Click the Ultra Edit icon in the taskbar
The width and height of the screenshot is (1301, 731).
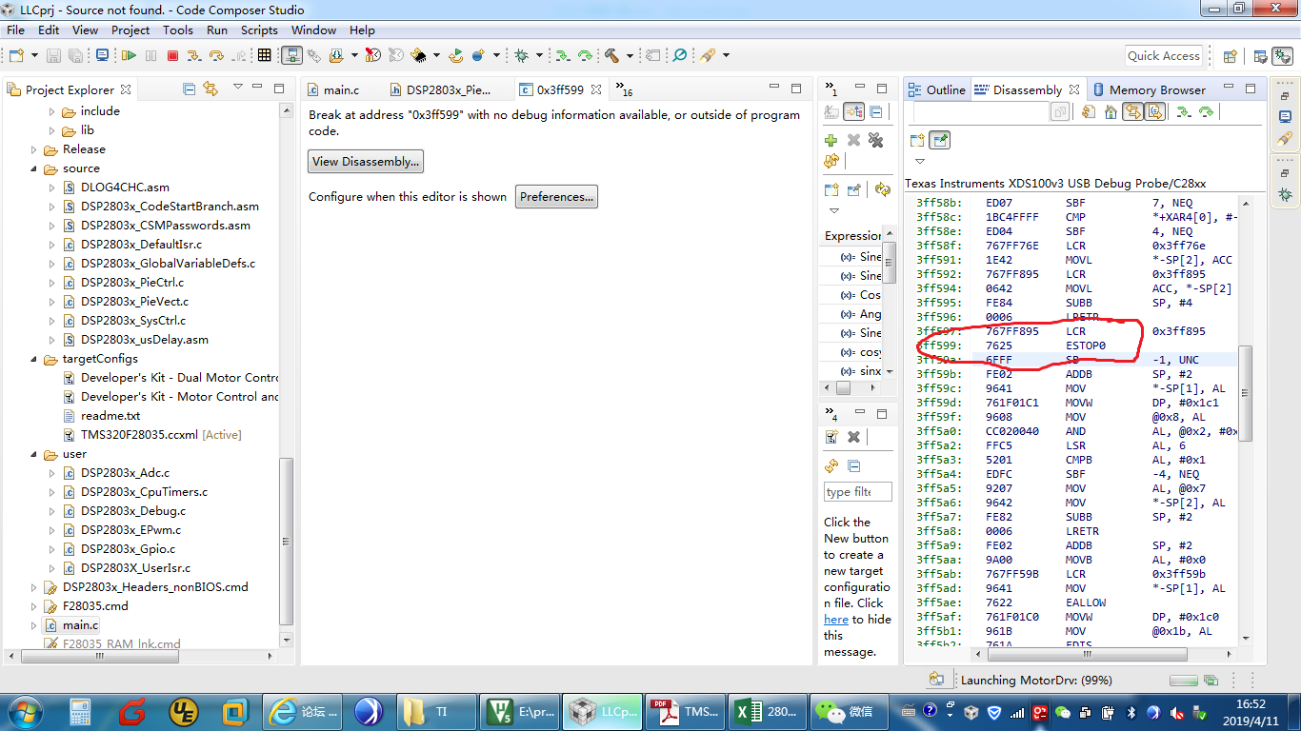[183, 711]
